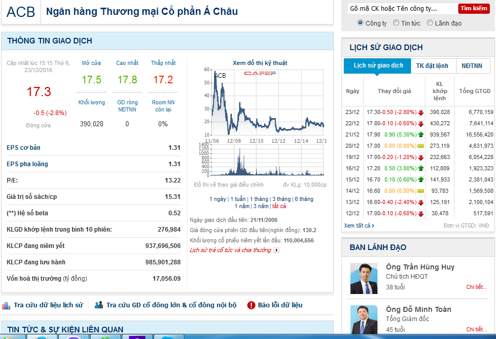Click the KLCP đang niêm yết value 937,696,506
The height and width of the screenshot is (339, 496).
click(163, 246)
